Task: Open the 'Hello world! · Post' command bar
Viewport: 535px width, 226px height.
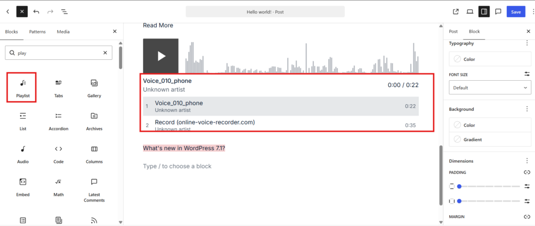Action: pos(265,11)
